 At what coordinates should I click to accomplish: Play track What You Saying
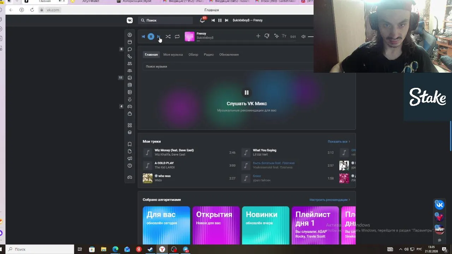(x=287, y=152)
